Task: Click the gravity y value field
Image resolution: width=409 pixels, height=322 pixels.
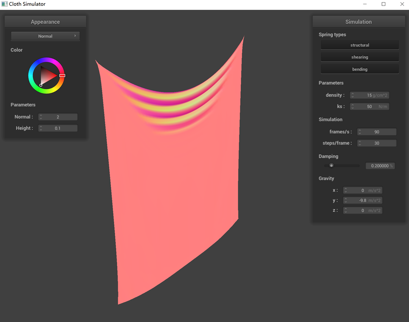Action: [362, 200]
